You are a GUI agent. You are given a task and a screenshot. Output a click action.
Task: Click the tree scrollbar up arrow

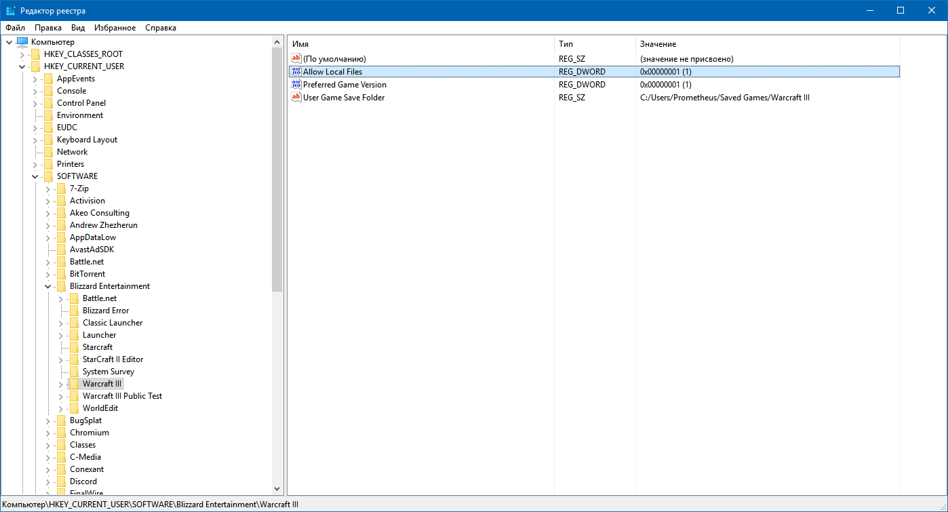pyautogui.click(x=277, y=42)
